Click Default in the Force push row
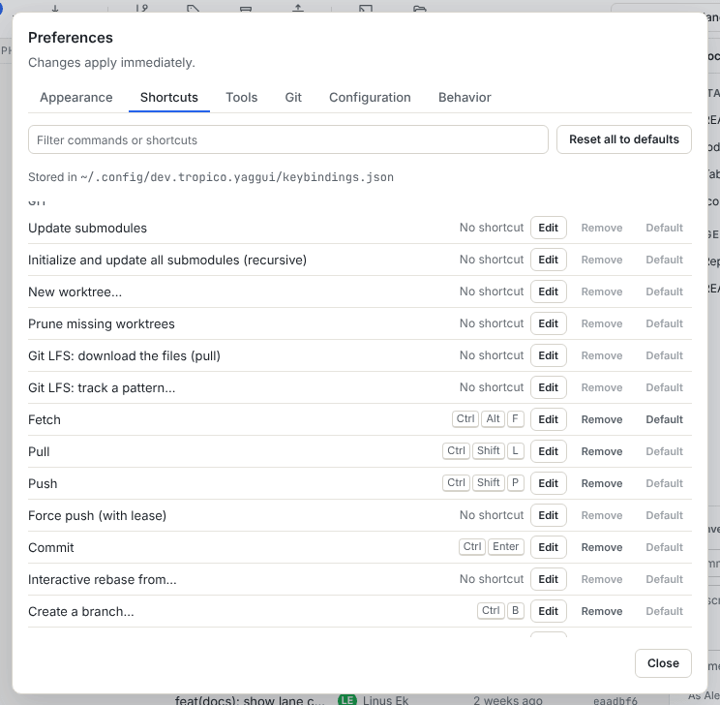The image size is (720, 705). click(x=665, y=515)
